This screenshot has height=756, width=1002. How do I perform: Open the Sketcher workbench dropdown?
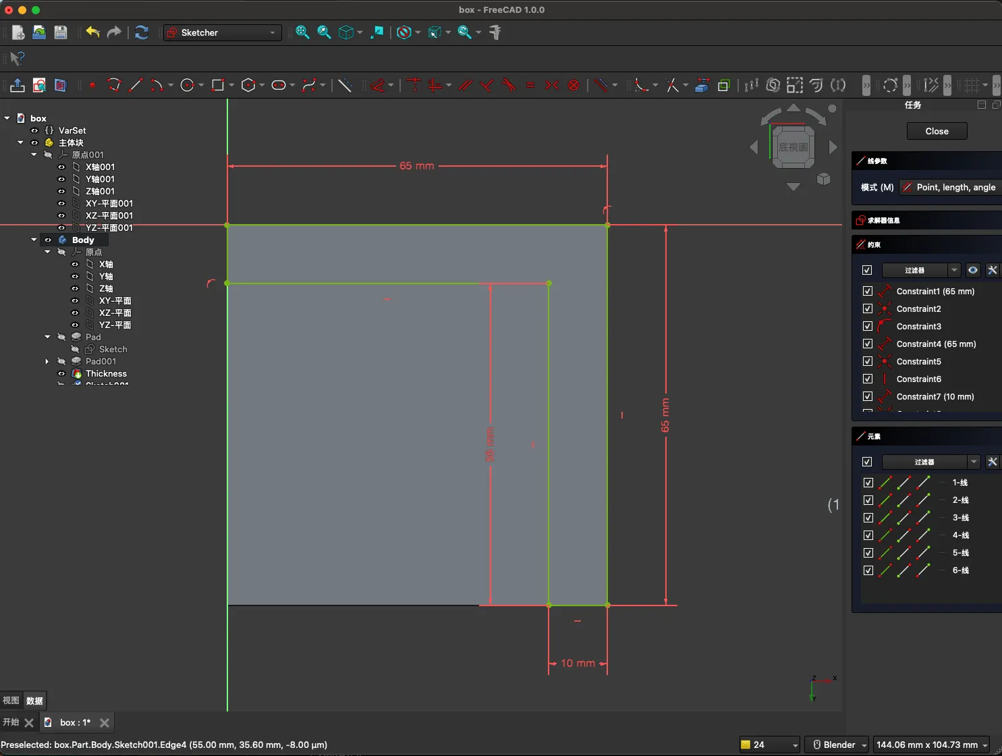click(223, 32)
